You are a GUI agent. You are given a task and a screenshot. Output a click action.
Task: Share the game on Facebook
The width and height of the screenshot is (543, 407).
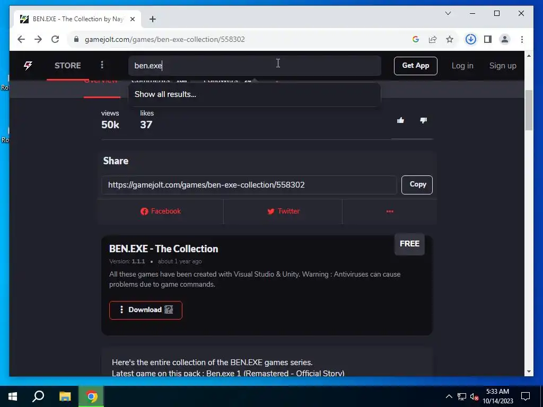coord(161,211)
